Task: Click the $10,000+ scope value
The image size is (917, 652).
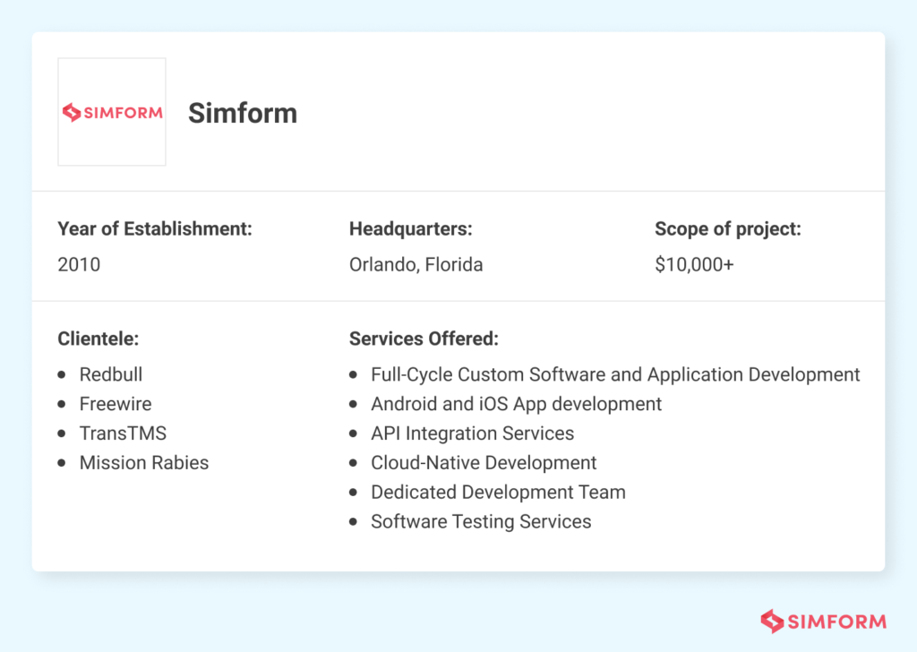Action: [x=695, y=264]
